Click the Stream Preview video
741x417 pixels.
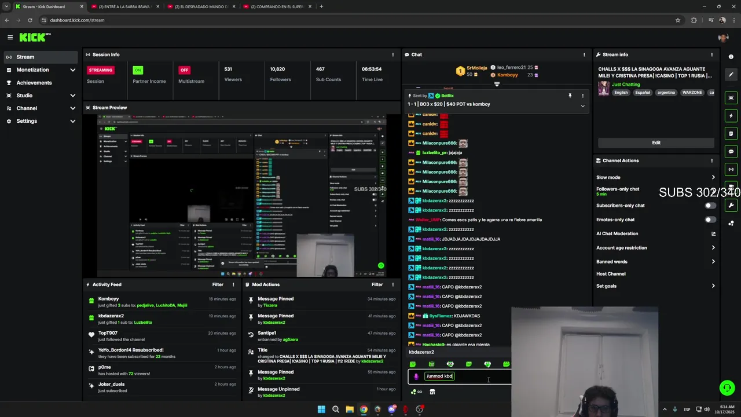pyautogui.click(x=241, y=196)
